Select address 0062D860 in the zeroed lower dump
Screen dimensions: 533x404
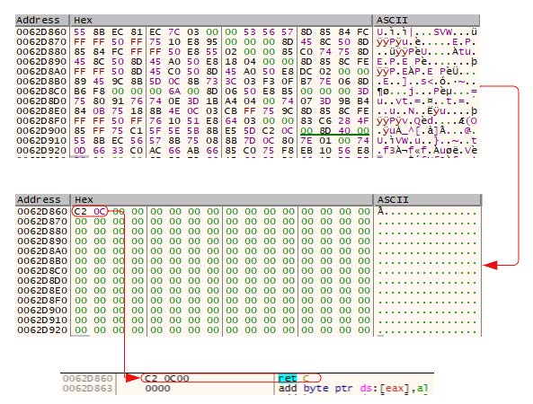click(x=42, y=212)
